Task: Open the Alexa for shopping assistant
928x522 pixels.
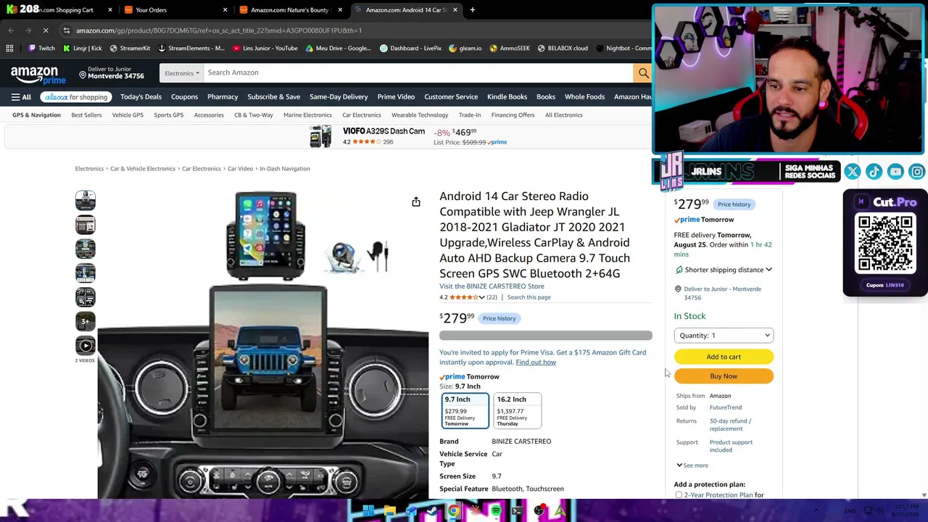Action: 75,97
